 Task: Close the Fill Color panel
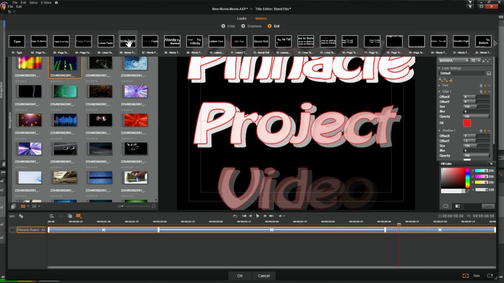(491, 164)
